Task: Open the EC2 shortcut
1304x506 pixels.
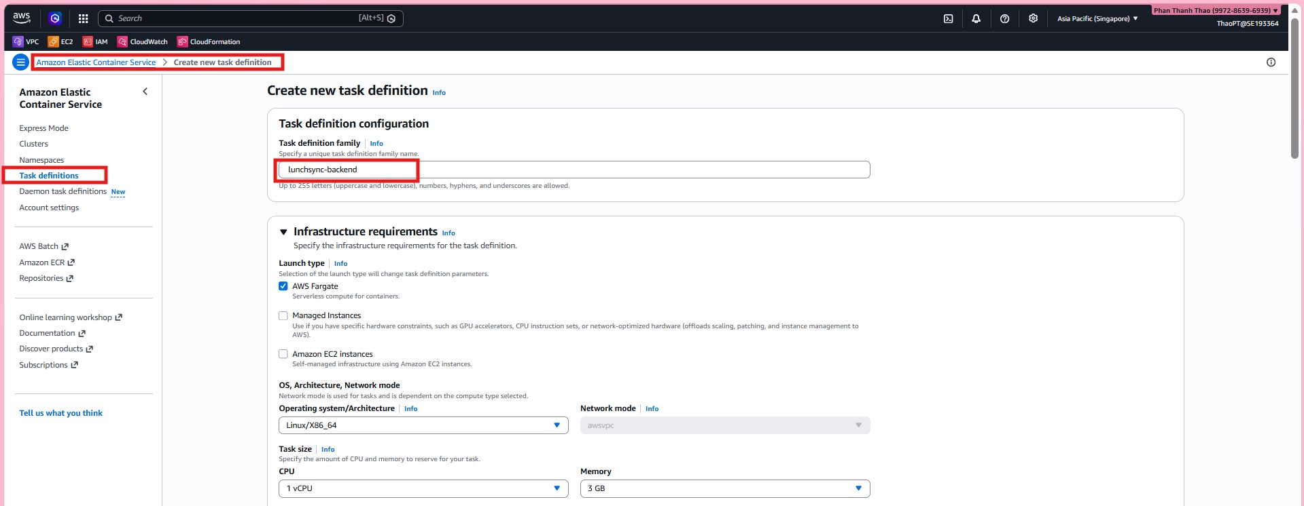Action: 60,41
